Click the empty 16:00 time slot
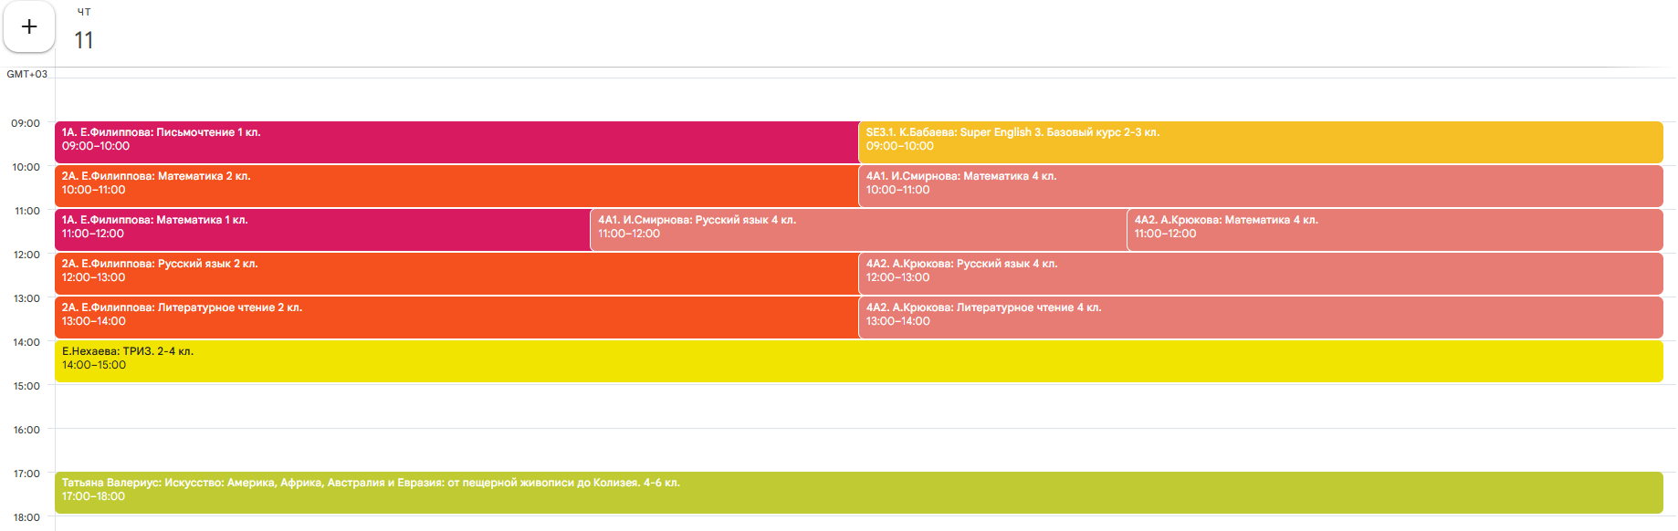Screen dimensions: 1678x531 [x=858, y=450]
